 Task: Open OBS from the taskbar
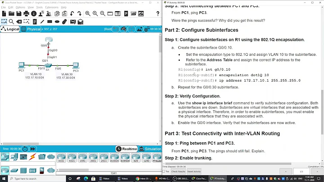180,178
